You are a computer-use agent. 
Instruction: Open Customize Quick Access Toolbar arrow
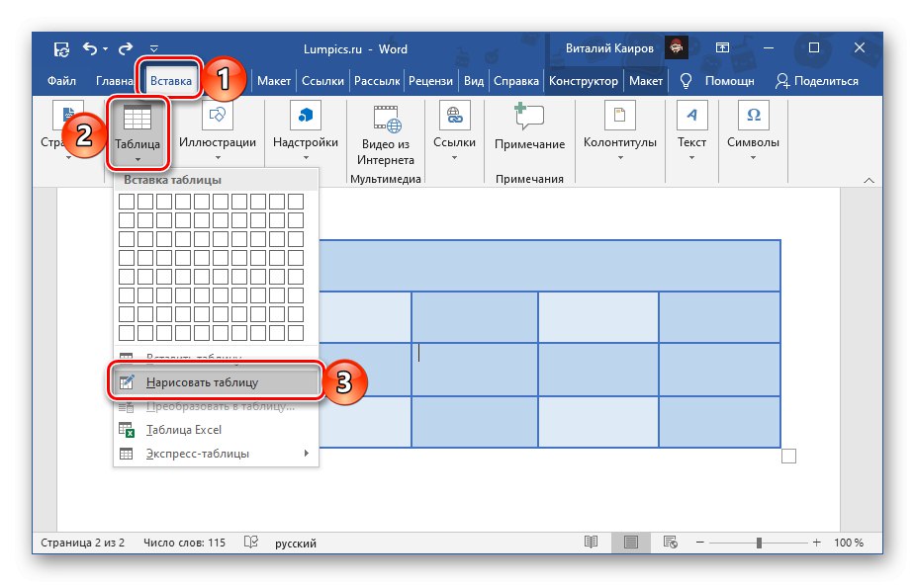click(154, 49)
